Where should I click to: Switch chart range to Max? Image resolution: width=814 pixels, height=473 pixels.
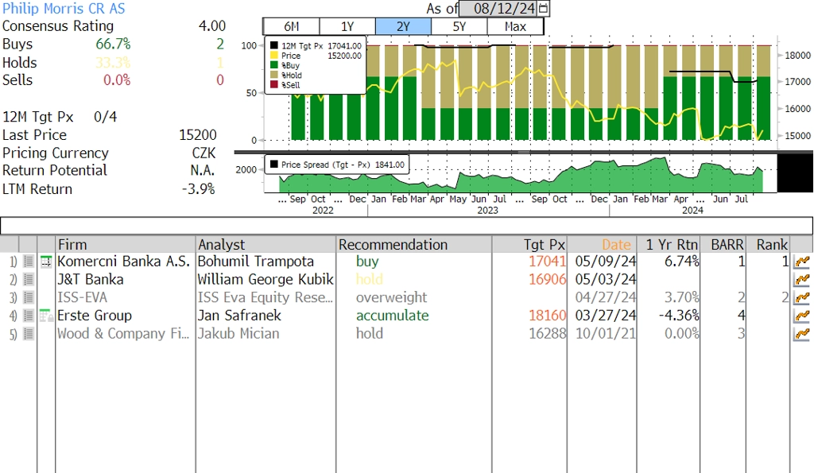click(515, 26)
